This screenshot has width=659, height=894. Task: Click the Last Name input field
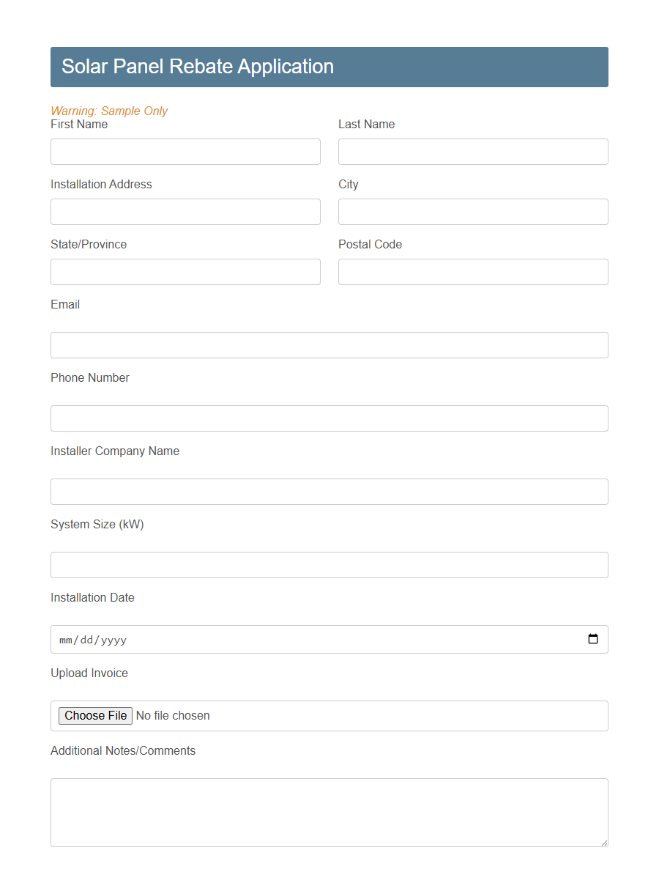pos(473,152)
